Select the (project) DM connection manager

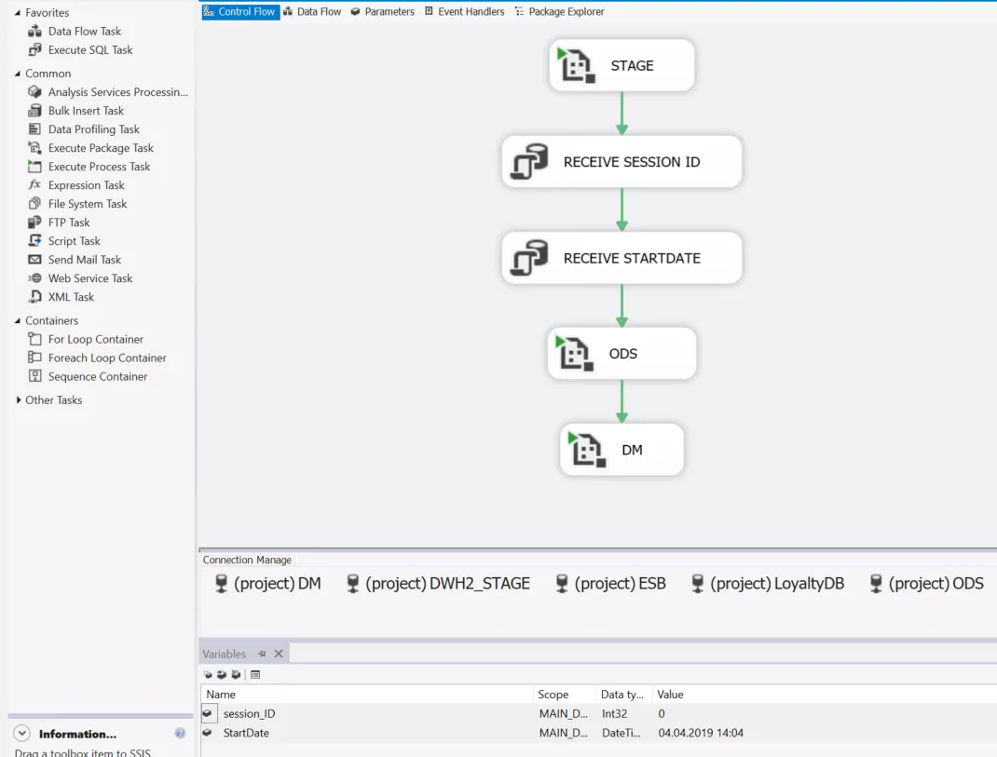click(x=267, y=584)
